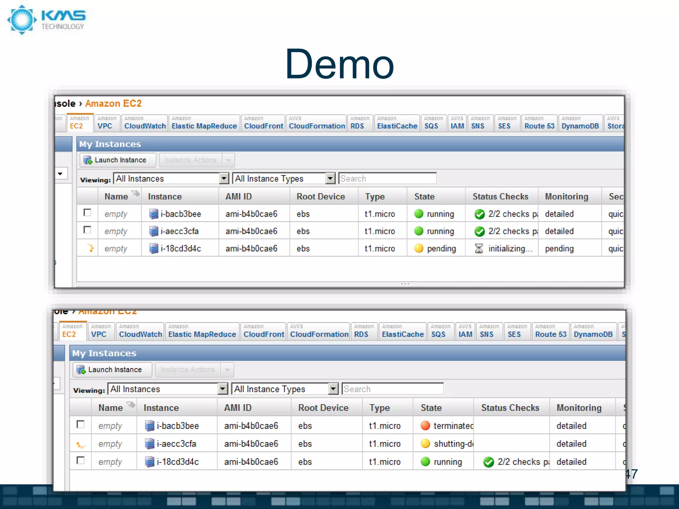Click Instance Actions button in top console
The width and height of the screenshot is (679, 509).
(x=191, y=160)
